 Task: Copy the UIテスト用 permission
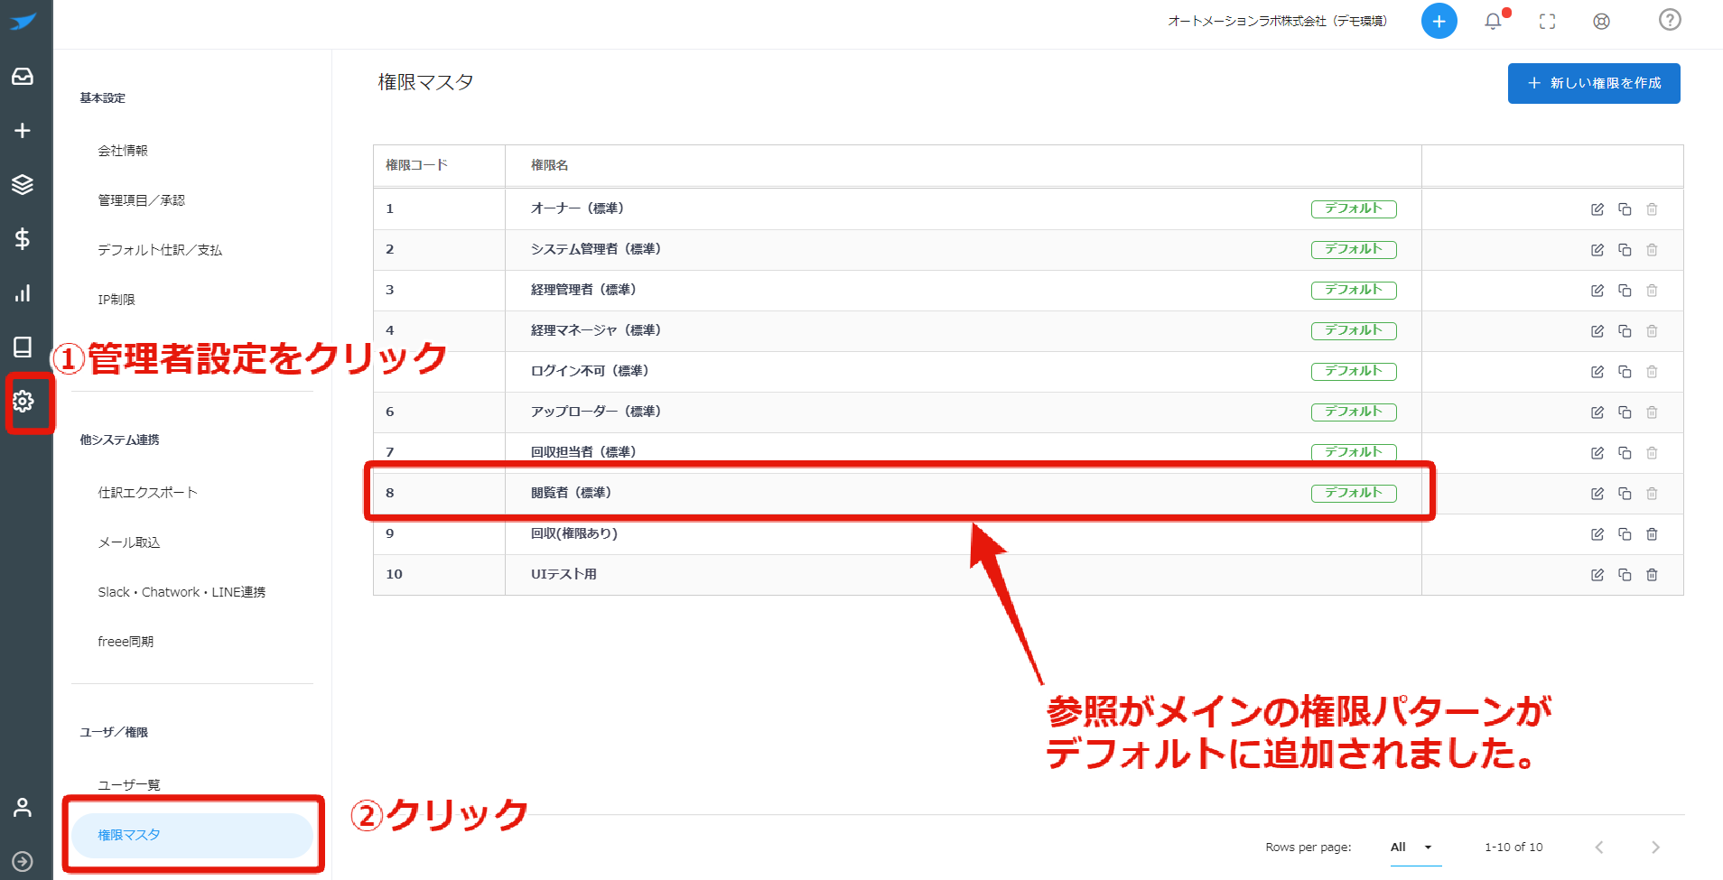[1625, 575]
